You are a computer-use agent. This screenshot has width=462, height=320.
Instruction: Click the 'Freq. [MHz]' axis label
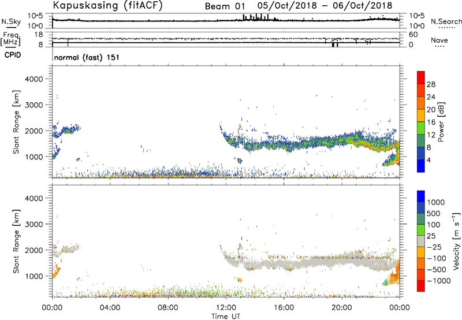(x=11, y=39)
